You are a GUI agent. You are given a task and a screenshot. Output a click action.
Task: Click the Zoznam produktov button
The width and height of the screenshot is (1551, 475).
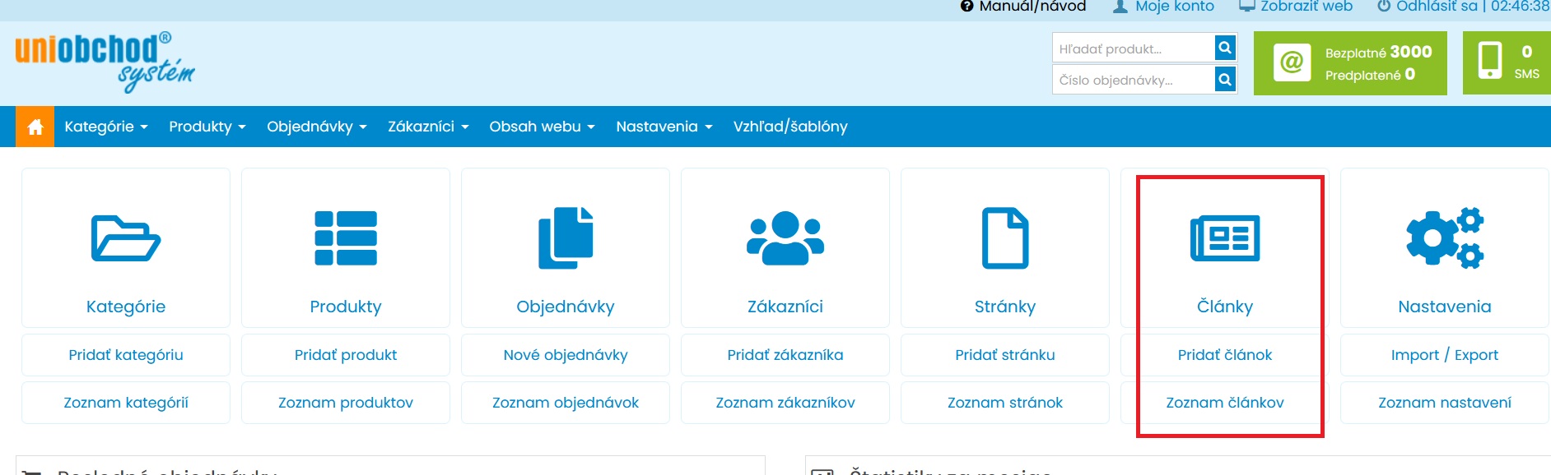click(346, 403)
